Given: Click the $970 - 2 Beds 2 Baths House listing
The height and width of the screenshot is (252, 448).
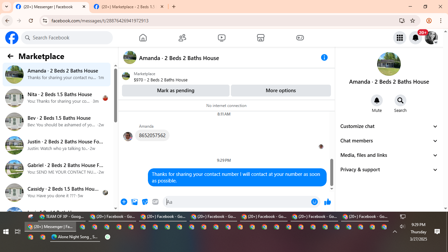Looking at the screenshot, I should point(161,80).
